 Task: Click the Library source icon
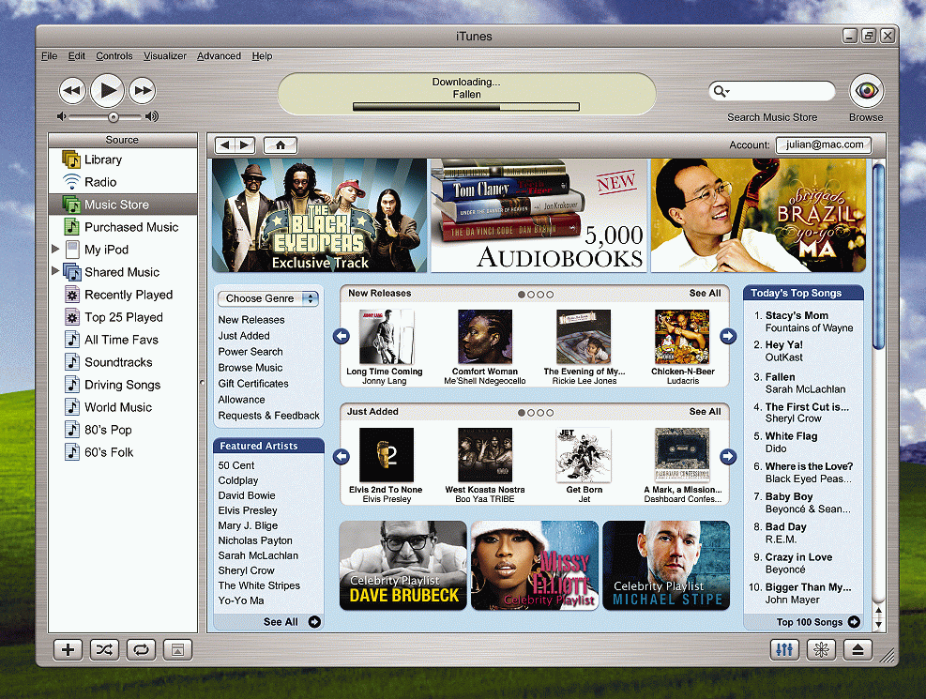71,160
